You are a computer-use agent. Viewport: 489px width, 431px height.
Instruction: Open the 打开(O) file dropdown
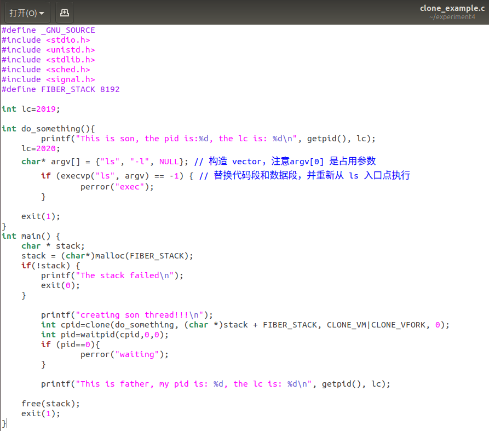[x=27, y=13]
